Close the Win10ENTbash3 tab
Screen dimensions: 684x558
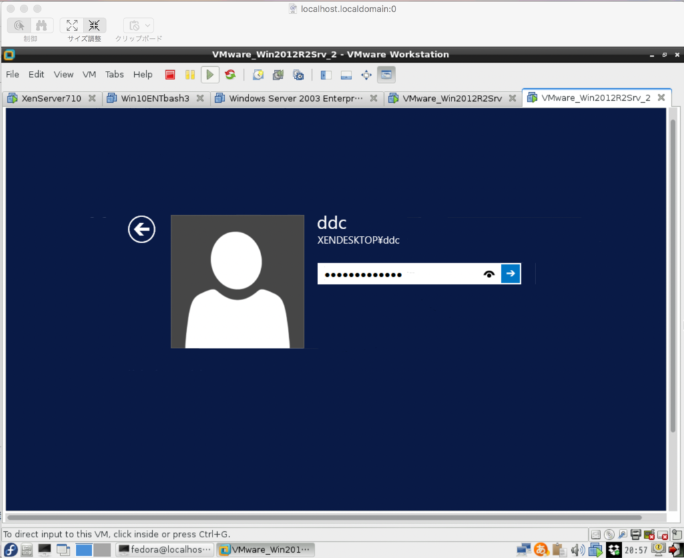[200, 98]
